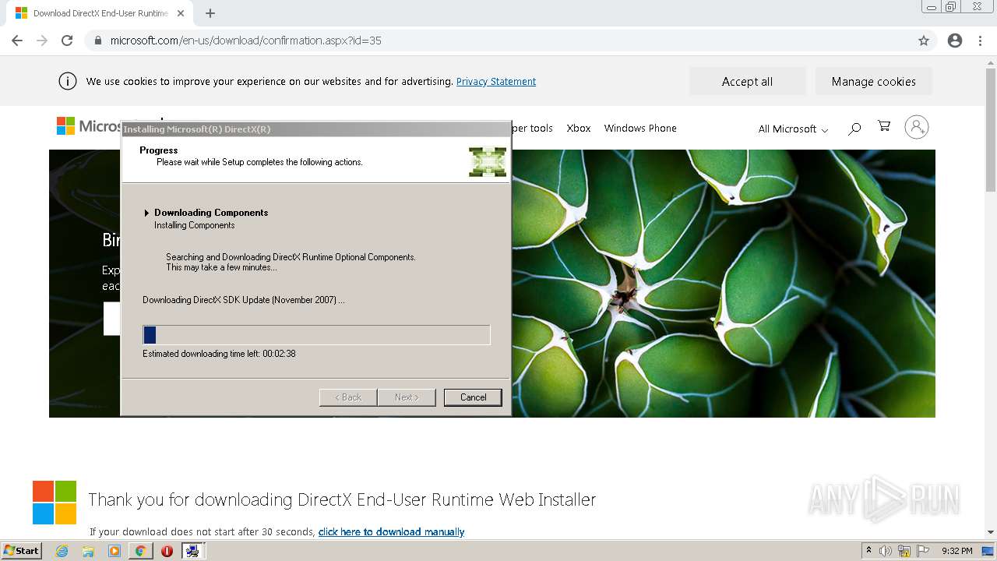Close the Download DirectX tab
Viewport: 997px width, 561px height.
pos(181,13)
